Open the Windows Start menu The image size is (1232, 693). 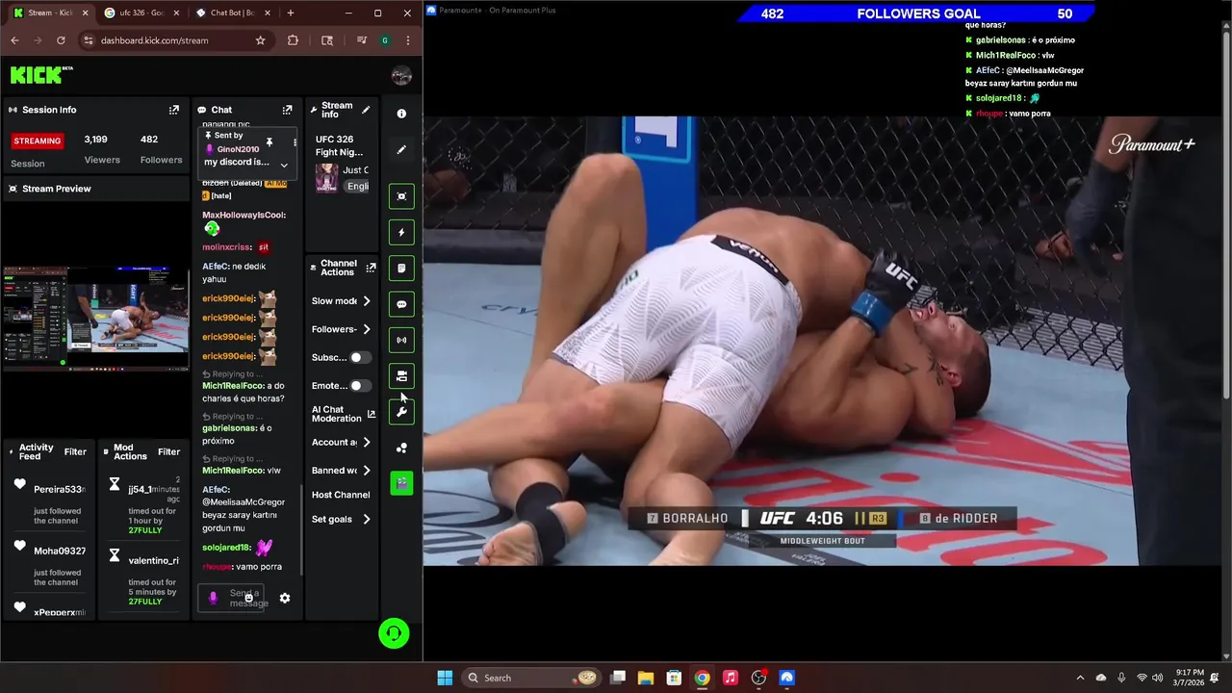445,678
